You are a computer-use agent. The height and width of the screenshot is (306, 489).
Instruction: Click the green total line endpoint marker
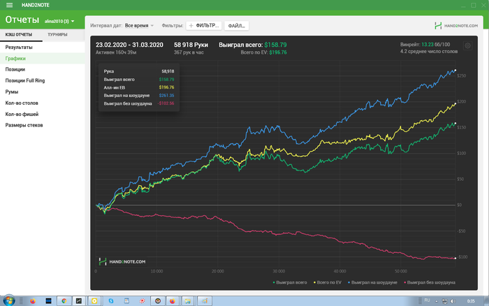(455, 124)
